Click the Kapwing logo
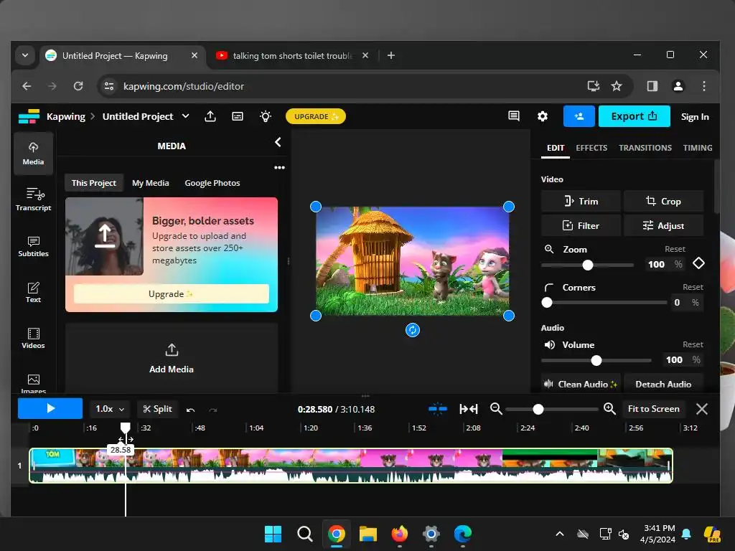 click(x=29, y=116)
